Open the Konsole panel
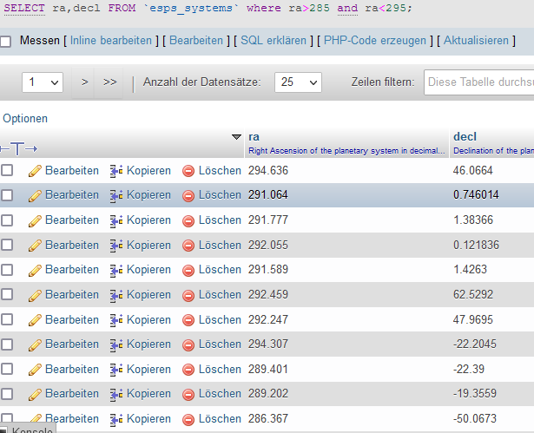Screen dimensions: 534x433 [29, 430]
